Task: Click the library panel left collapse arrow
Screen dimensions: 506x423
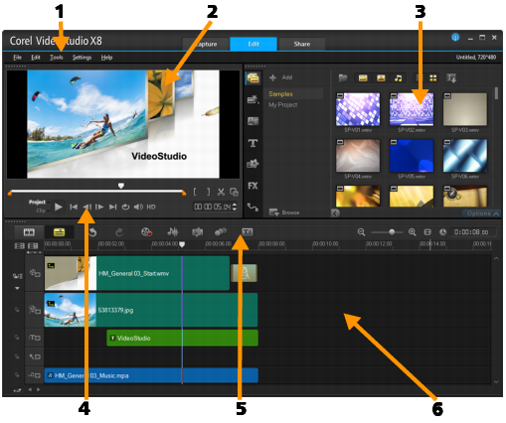Action: (335, 213)
